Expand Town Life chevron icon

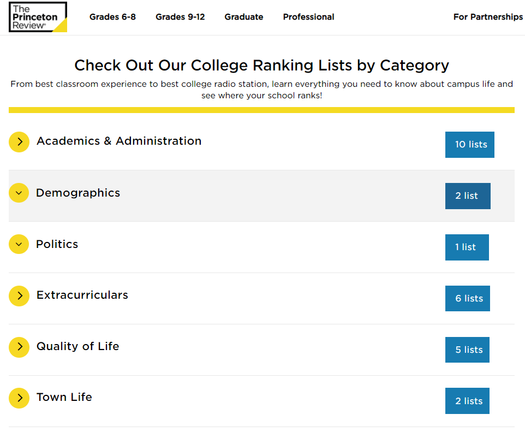coord(19,398)
